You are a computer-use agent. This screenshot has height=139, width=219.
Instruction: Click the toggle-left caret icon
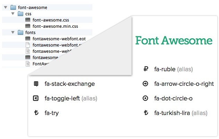tap(36, 98)
